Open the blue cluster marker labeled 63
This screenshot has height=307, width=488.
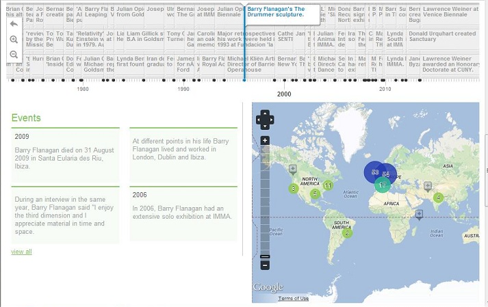click(x=374, y=172)
